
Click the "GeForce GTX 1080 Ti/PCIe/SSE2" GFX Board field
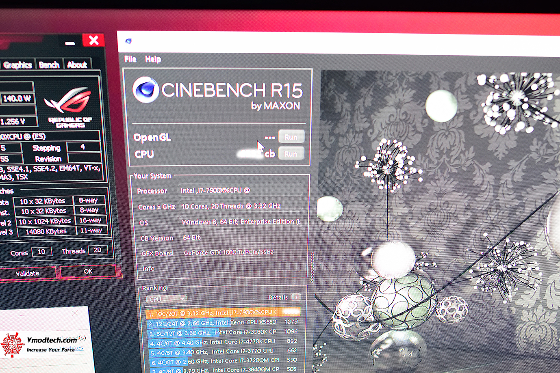pyautogui.click(x=242, y=252)
